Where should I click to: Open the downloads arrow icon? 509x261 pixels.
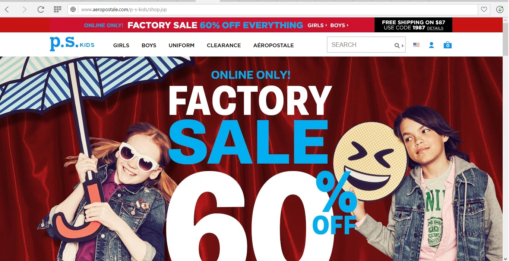500,9
